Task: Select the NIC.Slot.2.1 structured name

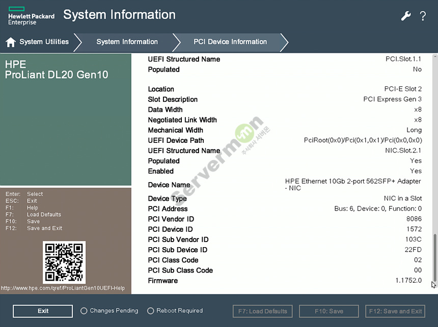Action: click(x=403, y=151)
